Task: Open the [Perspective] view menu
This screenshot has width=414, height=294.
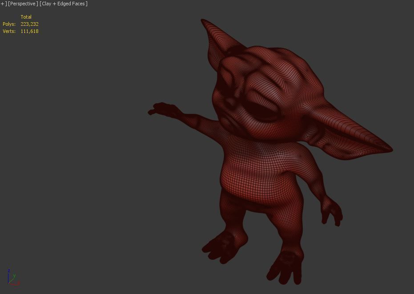Action: (23, 4)
